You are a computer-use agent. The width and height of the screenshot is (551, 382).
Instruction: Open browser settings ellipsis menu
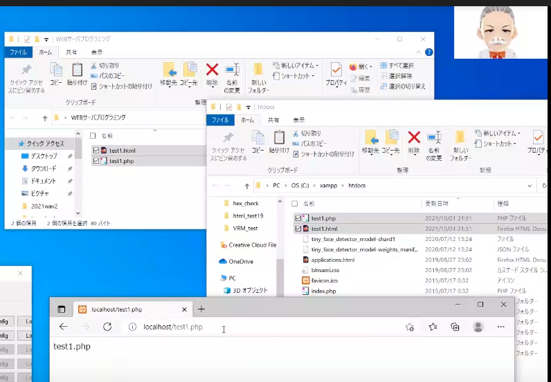(x=500, y=327)
